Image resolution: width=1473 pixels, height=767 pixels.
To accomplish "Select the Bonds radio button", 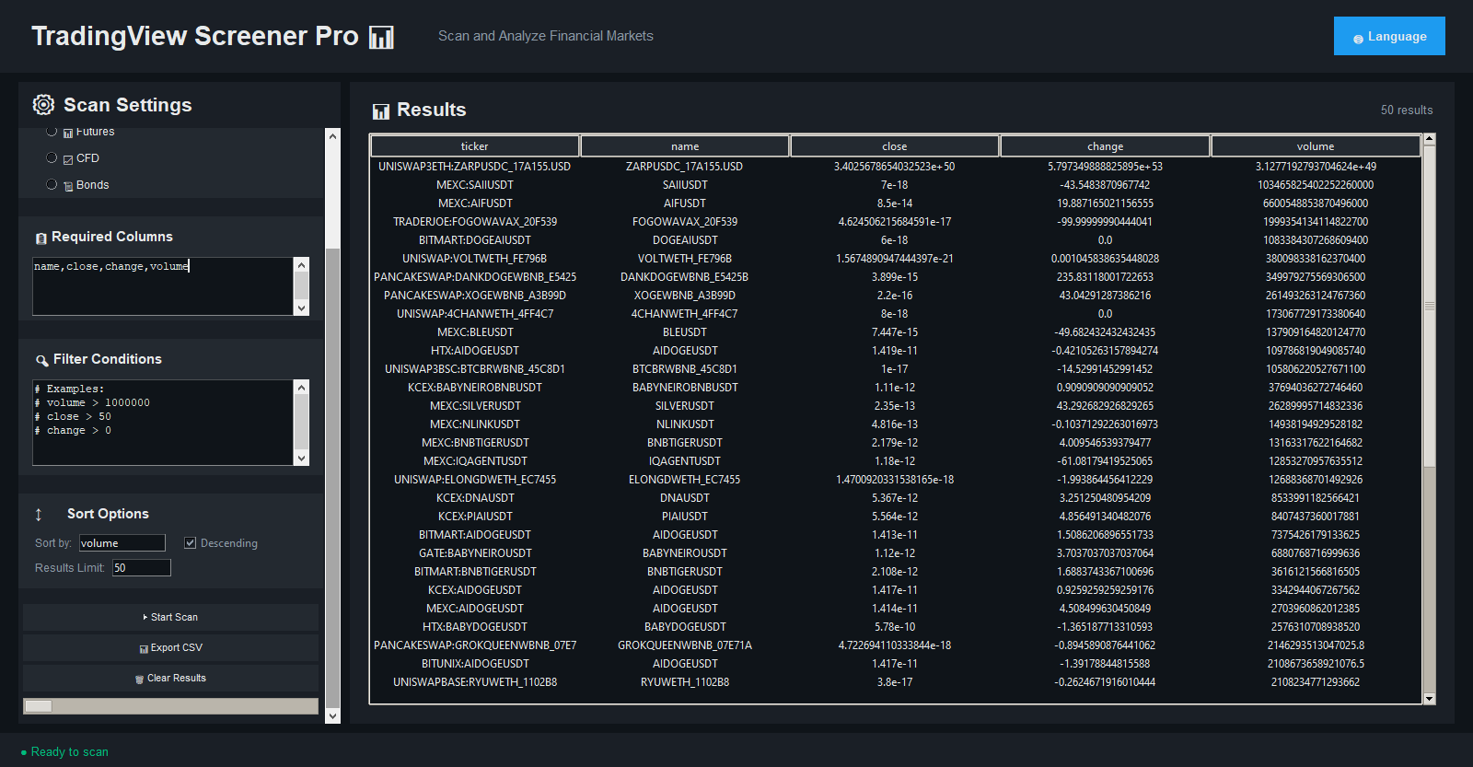I will point(52,184).
